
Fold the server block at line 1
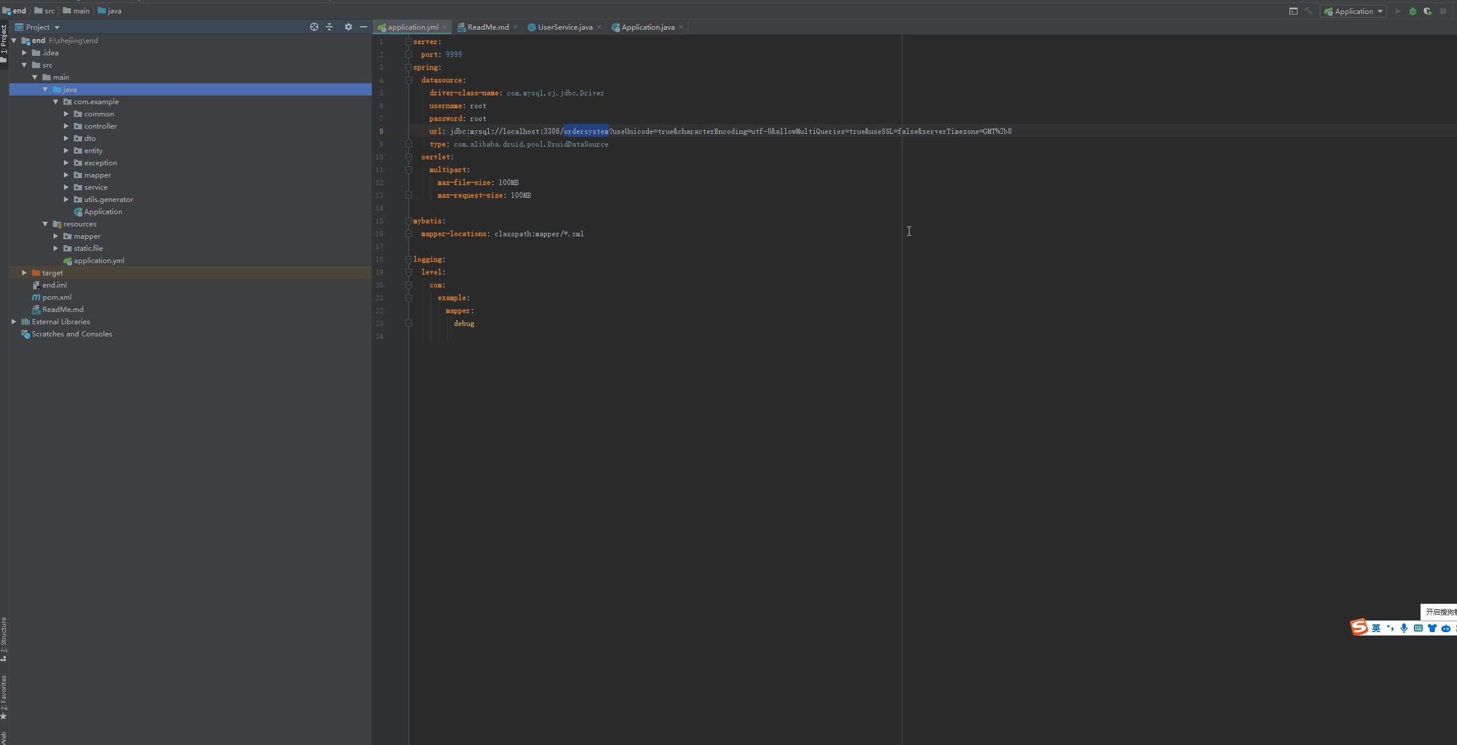[x=408, y=42]
